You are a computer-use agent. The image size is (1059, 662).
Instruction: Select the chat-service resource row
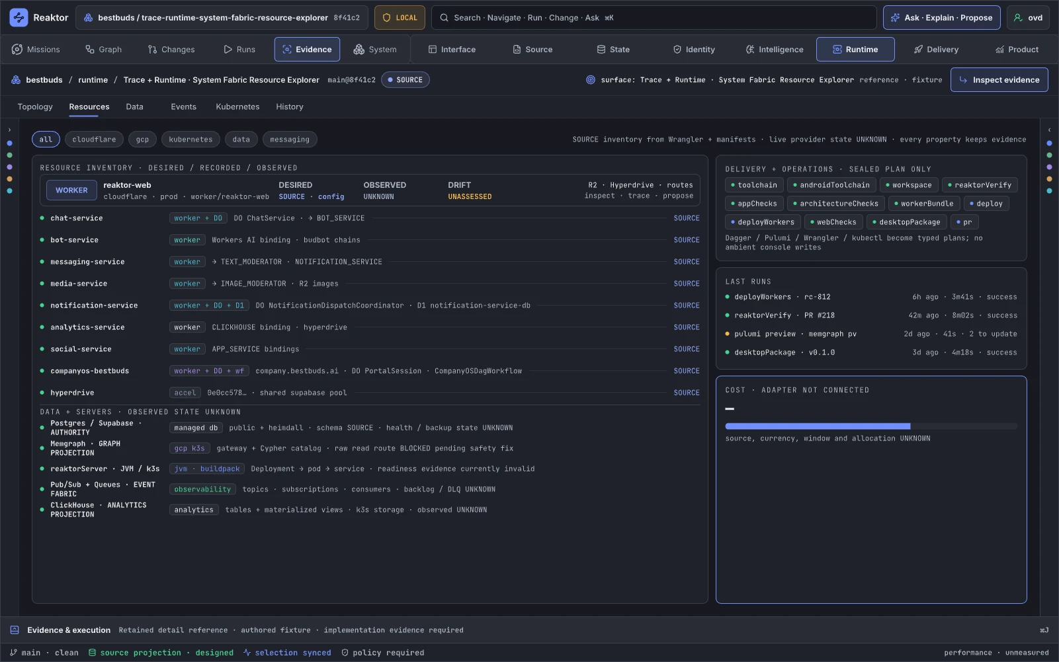point(370,218)
